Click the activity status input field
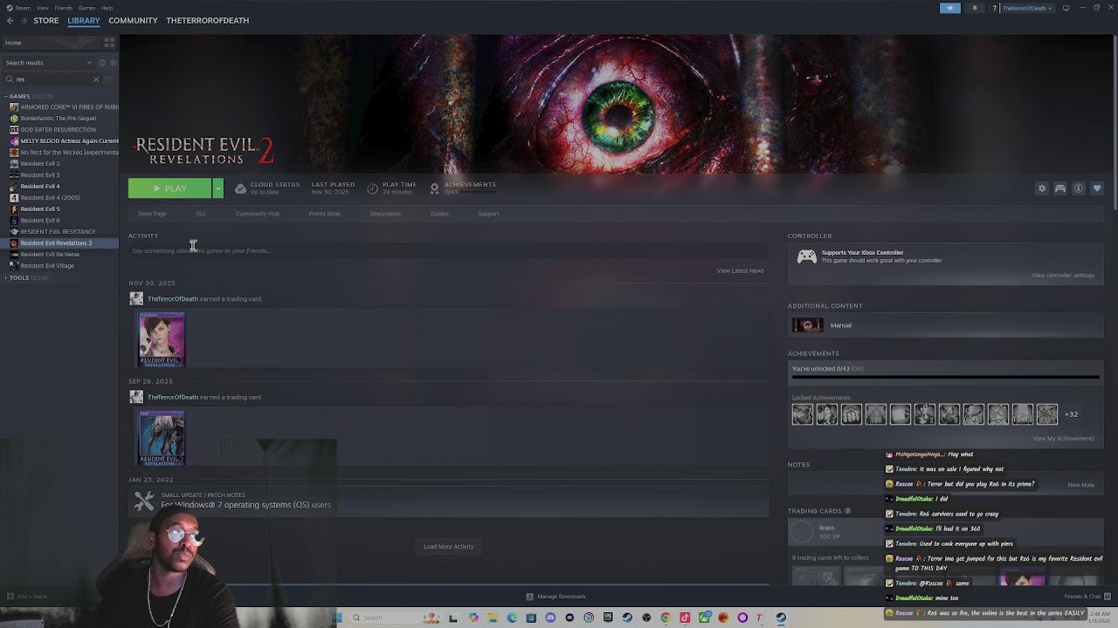The height and width of the screenshot is (628, 1118). 448,251
